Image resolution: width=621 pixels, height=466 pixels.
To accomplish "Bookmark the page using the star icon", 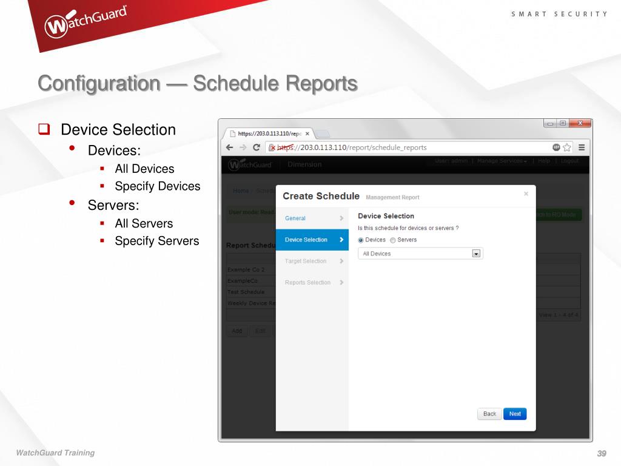I will (x=567, y=147).
